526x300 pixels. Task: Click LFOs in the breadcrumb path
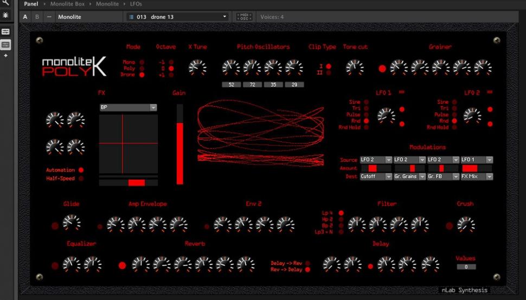(x=136, y=4)
